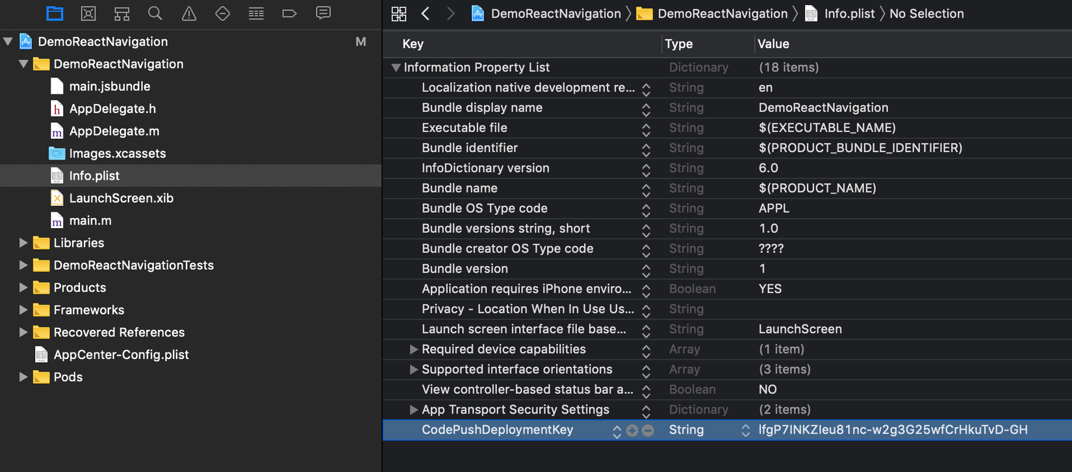
Task: Show the Test navigator diamond icon
Action: click(222, 13)
